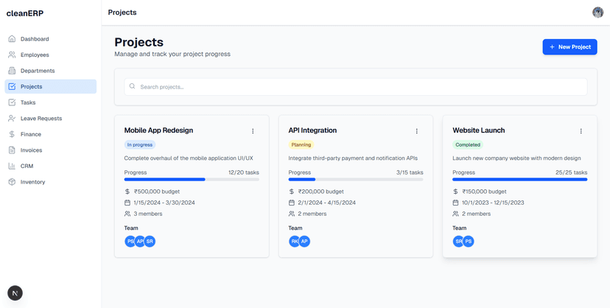610x308 pixels.
Task: Open the Website Launch project title
Action: (x=479, y=130)
